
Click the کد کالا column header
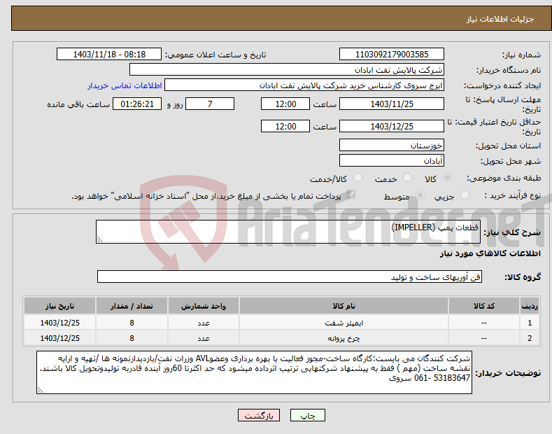click(484, 306)
